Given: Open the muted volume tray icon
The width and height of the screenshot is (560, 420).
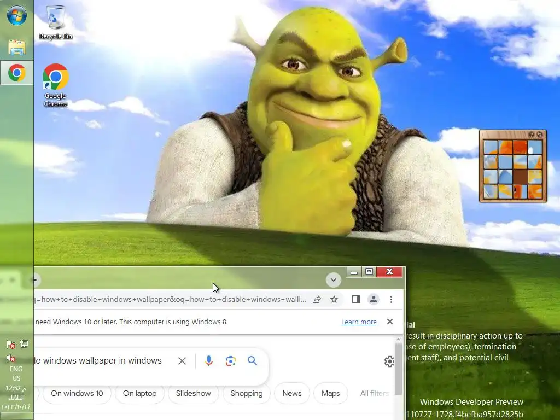Looking at the screenshot, I should point(11,358).
